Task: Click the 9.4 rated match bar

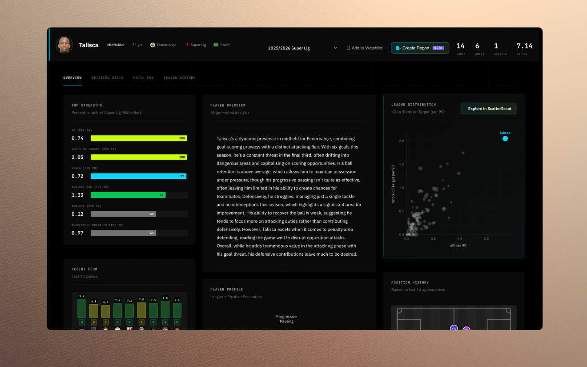Action: pos(82,308)
